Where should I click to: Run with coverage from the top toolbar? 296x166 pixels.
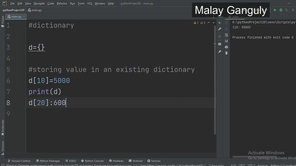287,10
